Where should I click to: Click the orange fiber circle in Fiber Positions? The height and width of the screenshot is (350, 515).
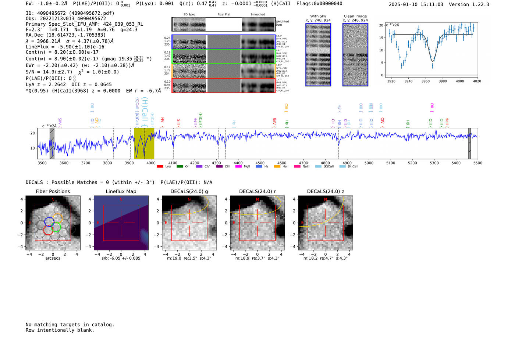click(58, 218)
